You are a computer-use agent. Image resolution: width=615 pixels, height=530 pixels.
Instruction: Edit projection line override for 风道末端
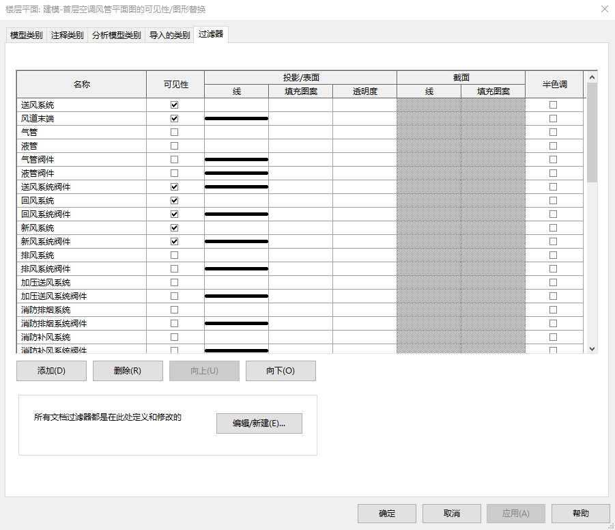pos(236,119)
